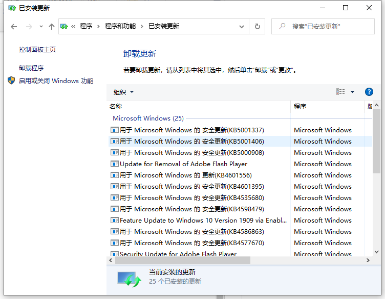Viewport: 385px width, 299px height.
Task: Click the address bar location icon
Action: pos(64,26)
